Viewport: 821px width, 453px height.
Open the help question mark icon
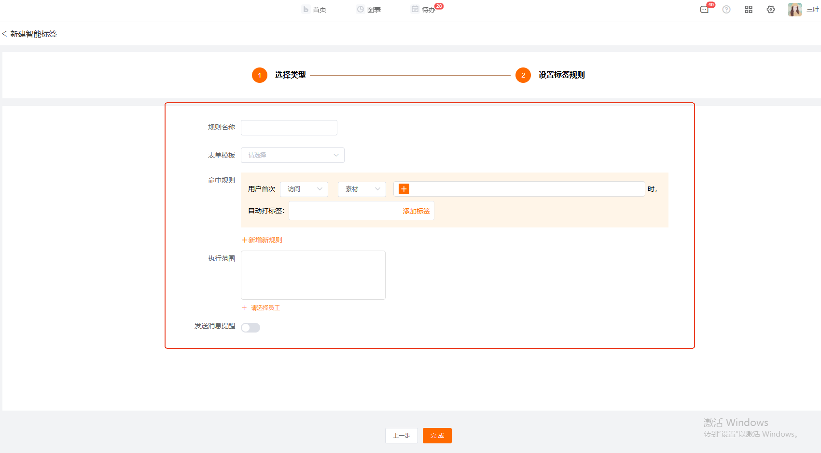click(726, 10)
